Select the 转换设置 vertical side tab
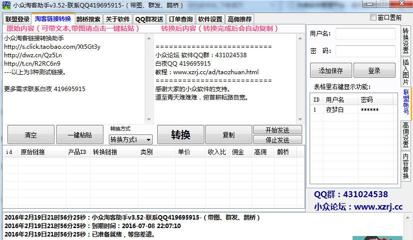The width and height of the screenshot is (413, 240). click(x=406, y=41)
